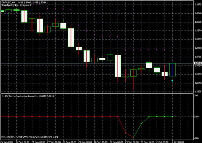Click the 1.8940 price axis label

coord(198,13)
